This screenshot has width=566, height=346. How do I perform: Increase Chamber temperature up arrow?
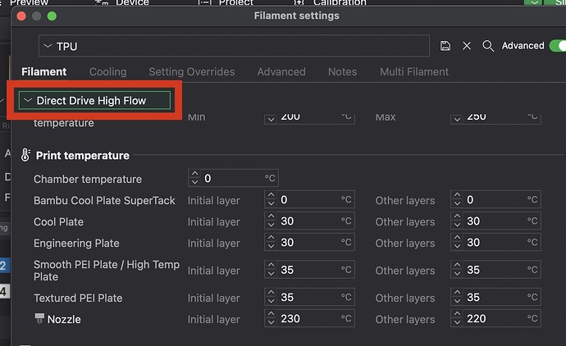point(194,174)
